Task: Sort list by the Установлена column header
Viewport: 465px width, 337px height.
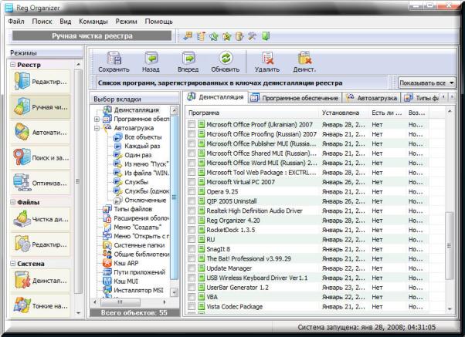Action: point(343,113)
